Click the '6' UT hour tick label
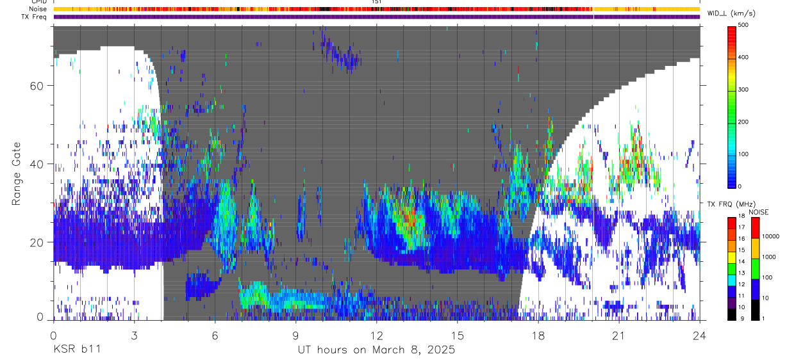This screenshot has width=787, height=363. click(215, 335)
